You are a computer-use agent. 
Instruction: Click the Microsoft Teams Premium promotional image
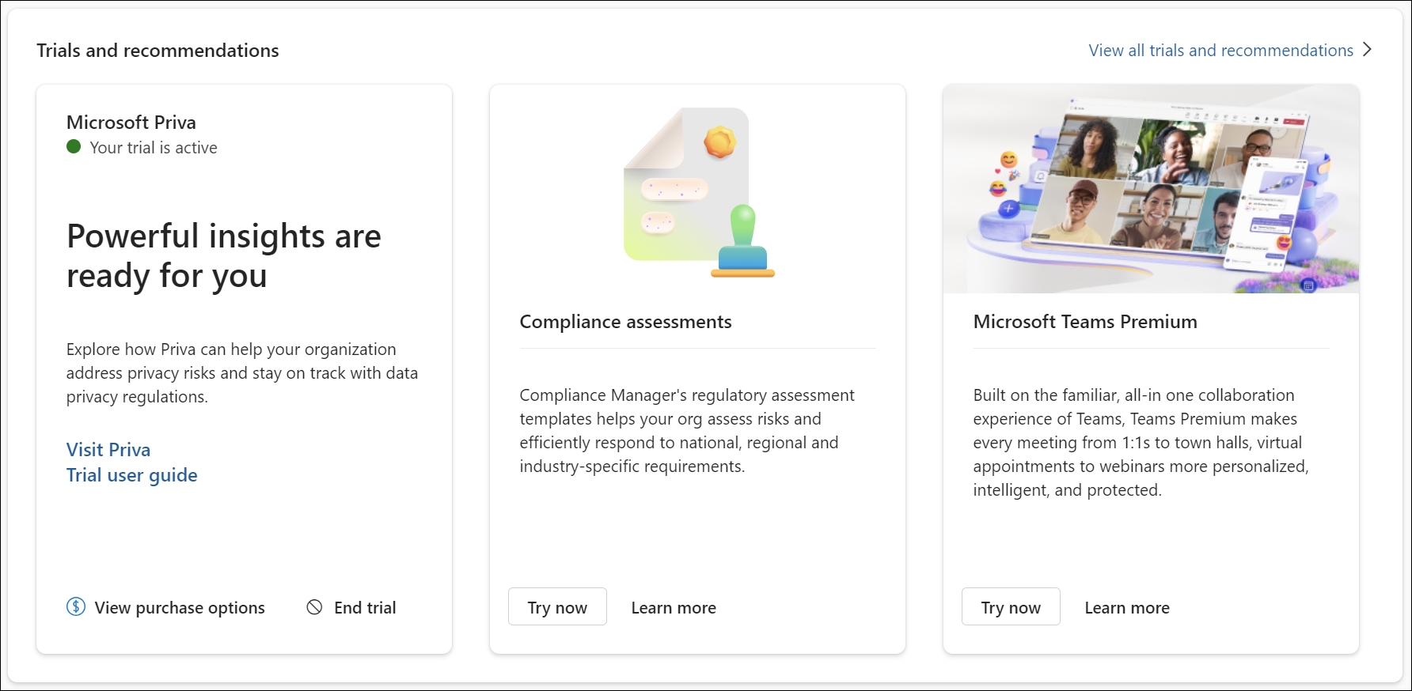click(1149, 189)
